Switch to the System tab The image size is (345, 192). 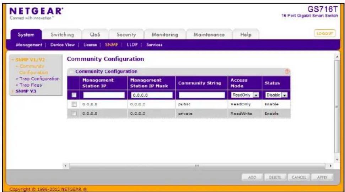pos(26,35)
